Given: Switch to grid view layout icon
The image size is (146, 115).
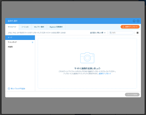Looking at the screenshot, I should pyautogui.click(x=138, y=33).
